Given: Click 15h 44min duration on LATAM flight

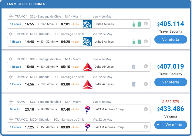Looking at the screenshot, I should click(x=47, y=127).
